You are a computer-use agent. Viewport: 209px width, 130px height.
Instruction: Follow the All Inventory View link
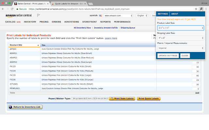82,28
